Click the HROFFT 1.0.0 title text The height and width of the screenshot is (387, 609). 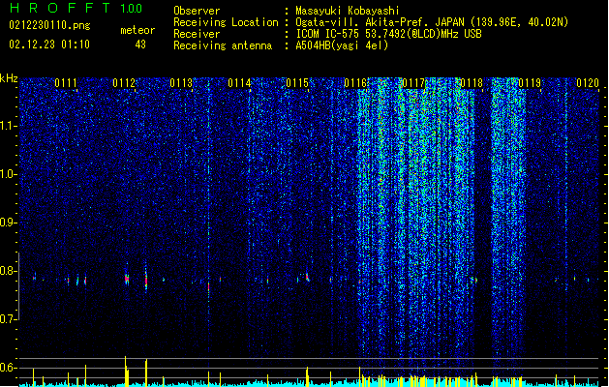coord(76,8)
